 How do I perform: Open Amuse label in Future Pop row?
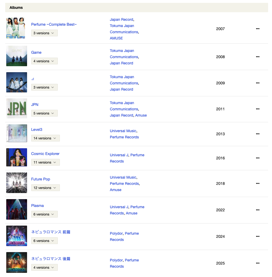click(x=116, y=190)
